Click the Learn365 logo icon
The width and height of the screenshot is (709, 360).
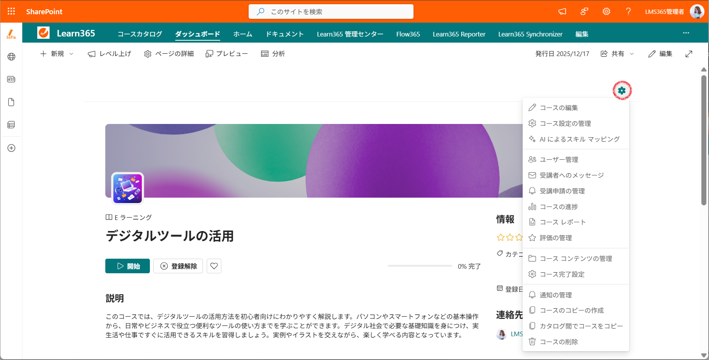pyautogui.click(x=43, y=33)
